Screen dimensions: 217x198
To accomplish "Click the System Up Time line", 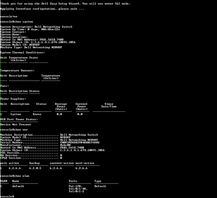I will click(30, 29).
